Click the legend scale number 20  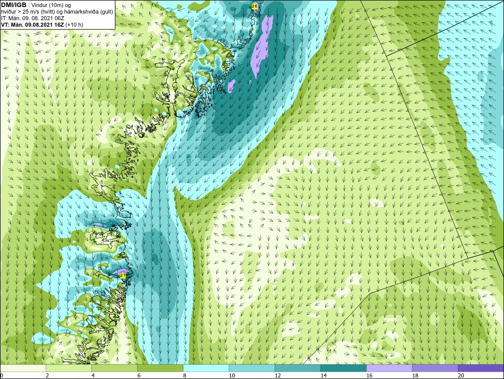click(x=461, y=375)
